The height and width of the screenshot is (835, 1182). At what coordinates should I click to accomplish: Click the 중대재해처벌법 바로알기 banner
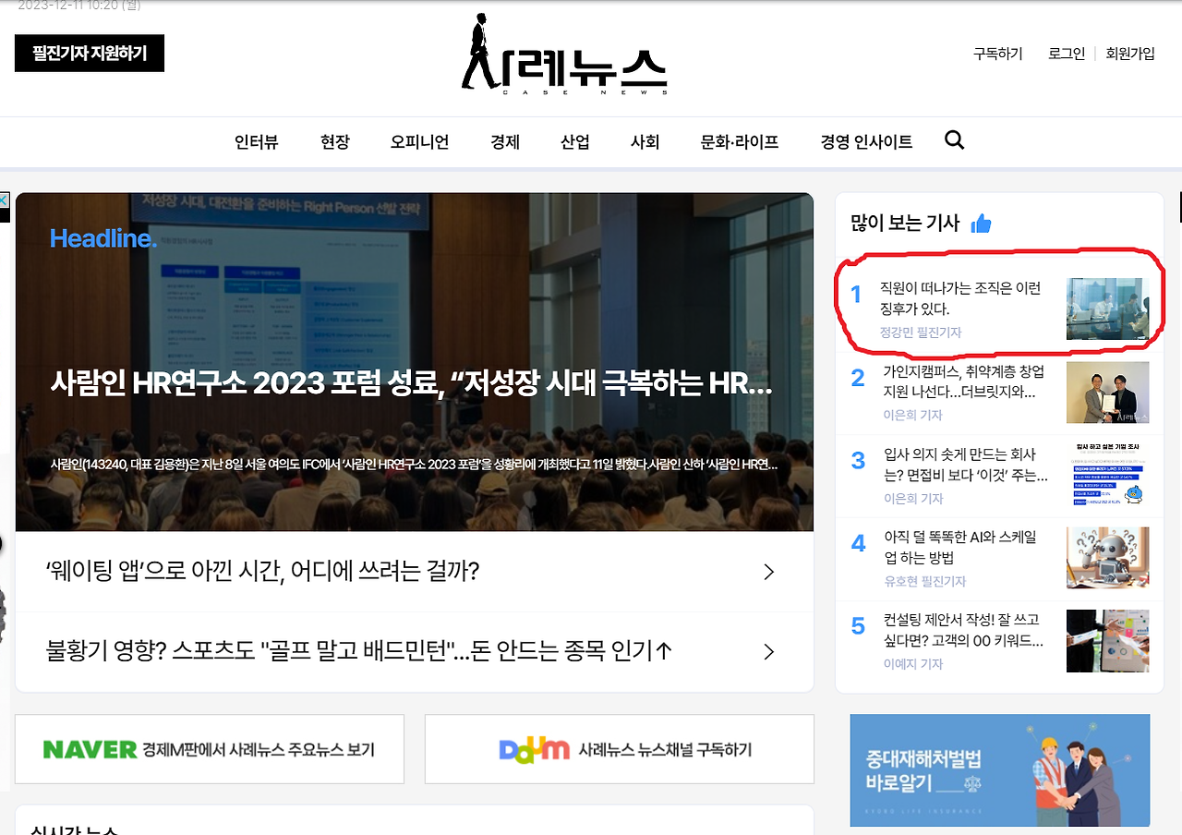(x=1000, y=770)
